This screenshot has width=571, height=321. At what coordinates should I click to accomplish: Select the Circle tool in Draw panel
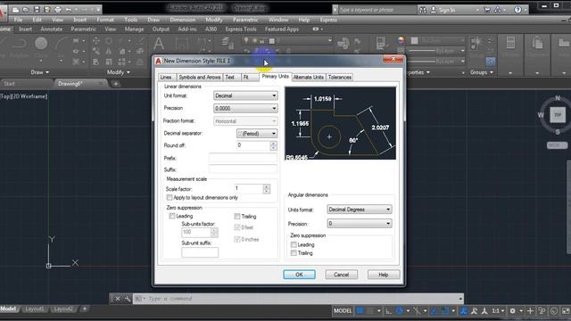[41, 44]
